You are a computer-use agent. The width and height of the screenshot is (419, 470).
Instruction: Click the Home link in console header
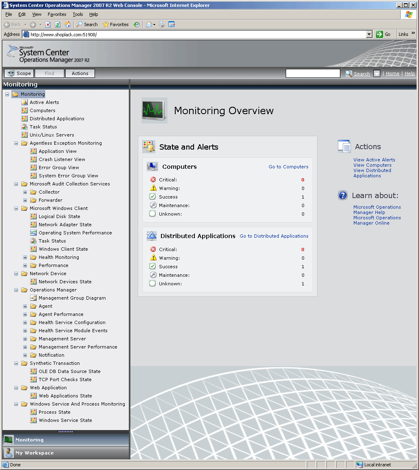(x=393, y=73)
